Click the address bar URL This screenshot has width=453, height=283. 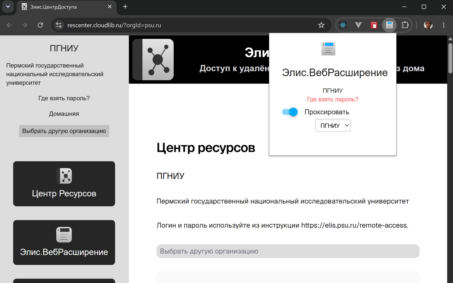[x=114, y=25]
